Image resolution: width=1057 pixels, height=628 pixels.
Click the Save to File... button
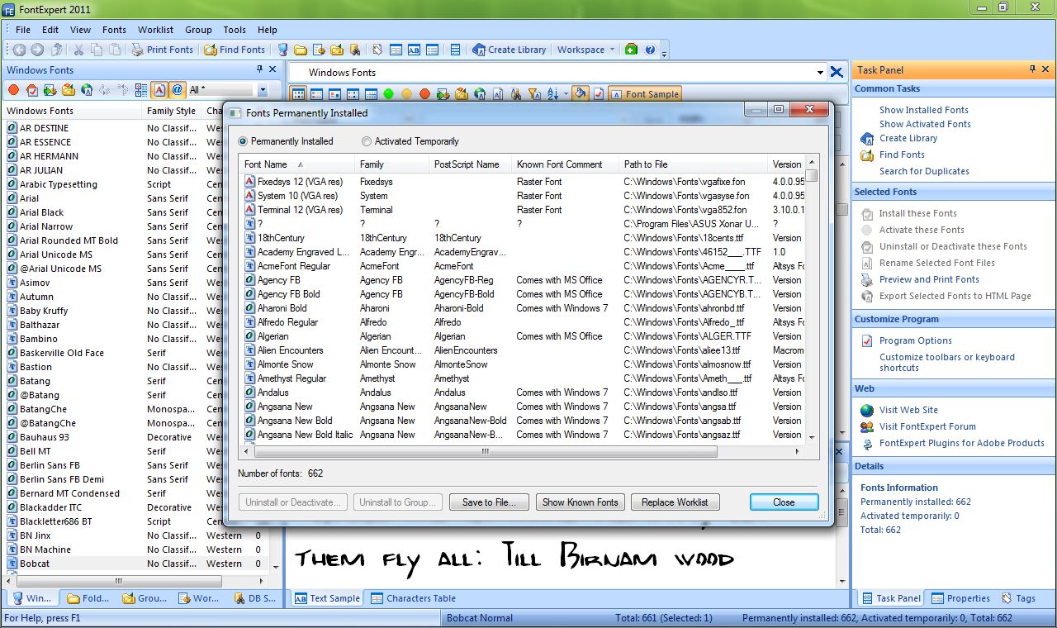[489, 502]
